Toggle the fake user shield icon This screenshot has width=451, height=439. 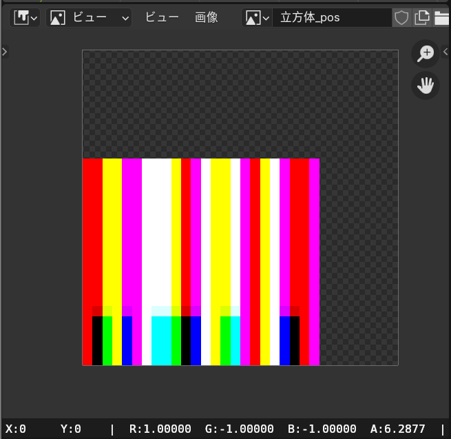click(x=401, y=18)
